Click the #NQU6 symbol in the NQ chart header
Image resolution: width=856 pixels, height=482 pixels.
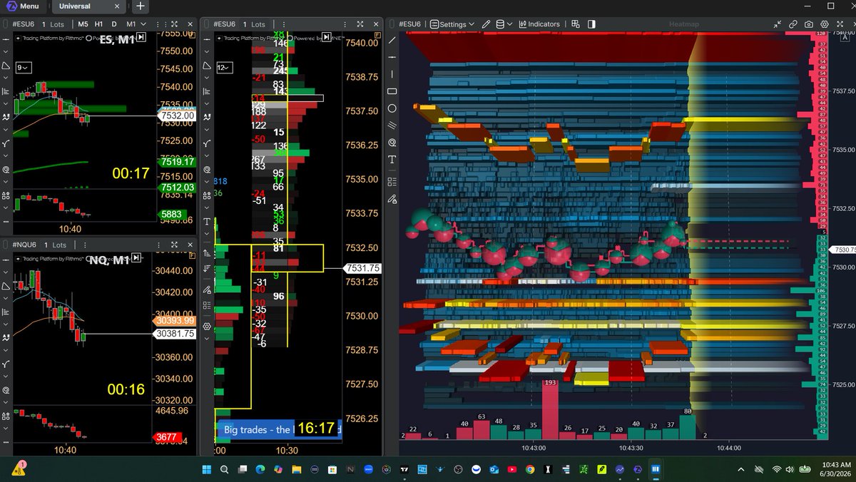pyautogui.click(x=24, y=245)
